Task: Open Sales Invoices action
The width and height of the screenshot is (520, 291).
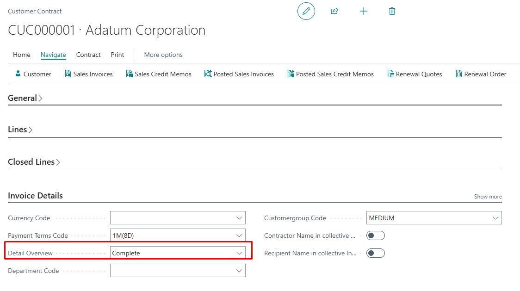Action: [x=88, y=74]
